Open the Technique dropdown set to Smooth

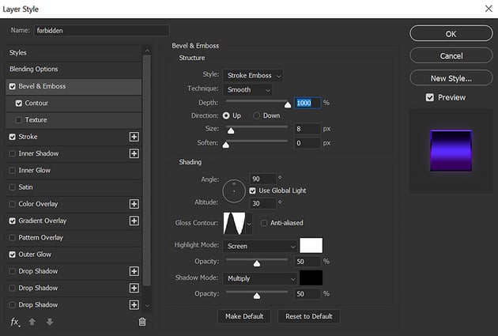tap(247, 90)
